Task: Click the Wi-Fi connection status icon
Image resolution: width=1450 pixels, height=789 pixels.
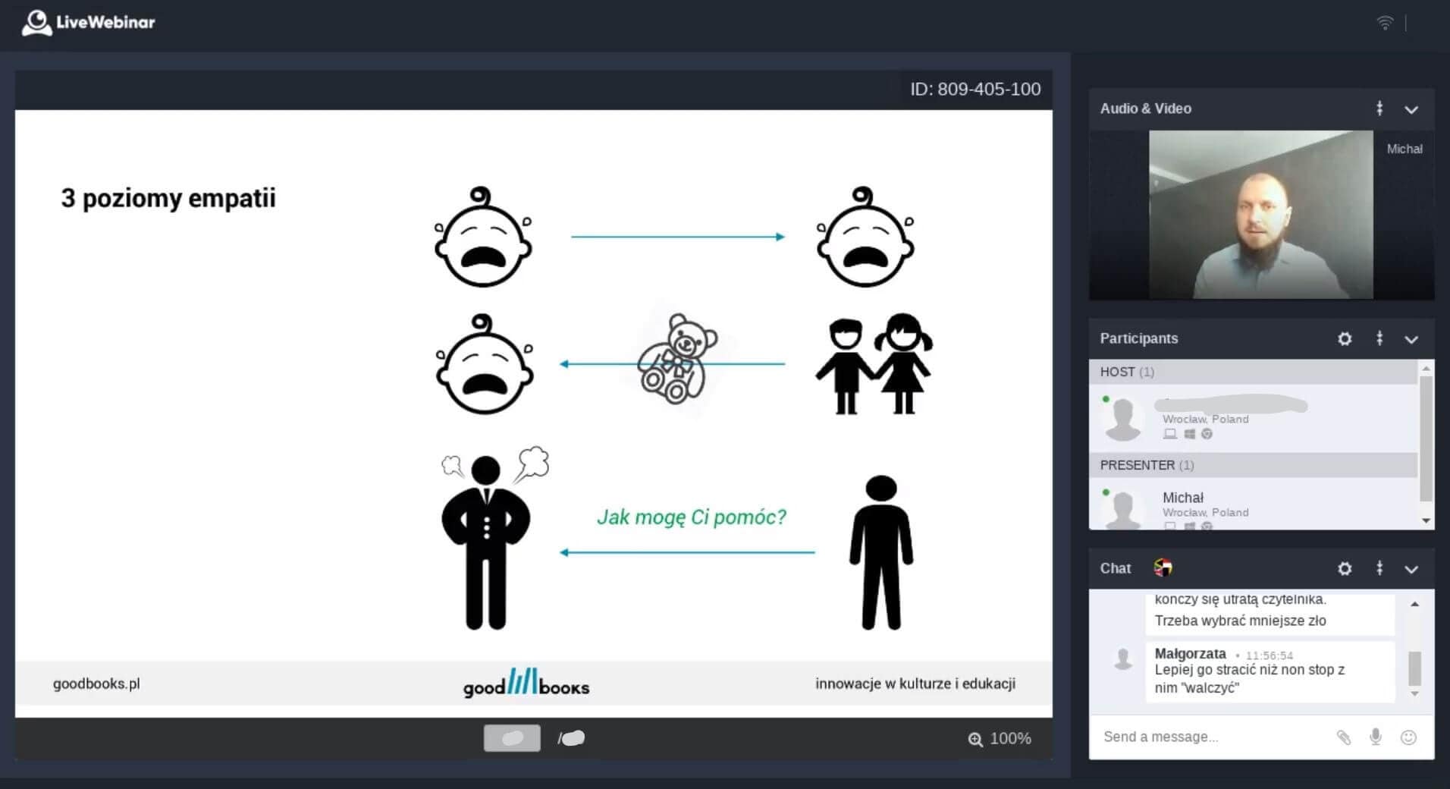Action: (x=1385, y=24)
